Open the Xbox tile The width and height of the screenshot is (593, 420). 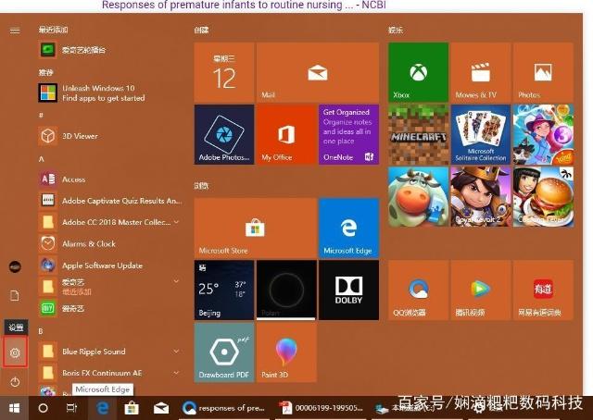point(418,72)
